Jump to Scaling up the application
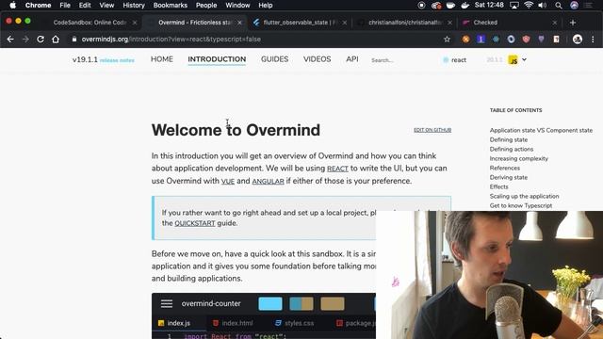The image size is (603, 339). [524, 197]
